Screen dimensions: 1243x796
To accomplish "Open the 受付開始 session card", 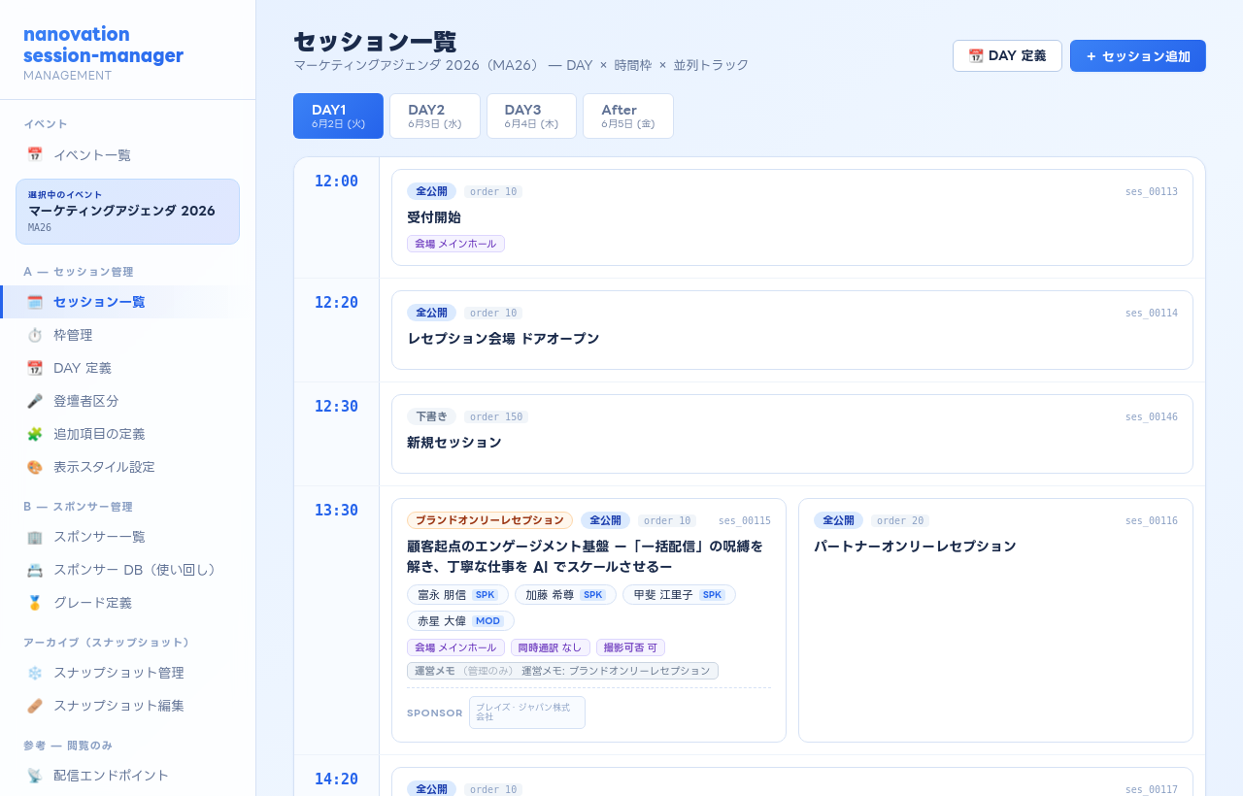I will [x=792, y=217].
